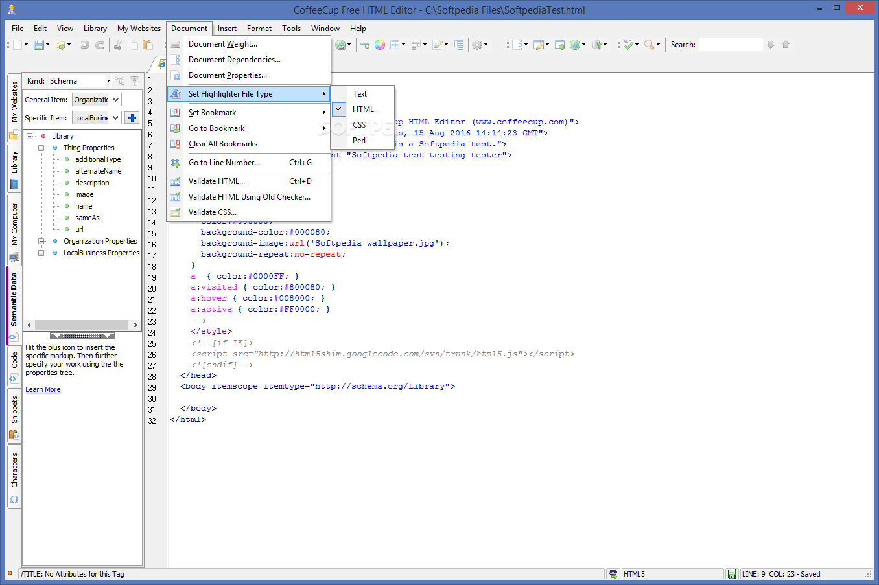Screen dimensions: 879x585
Task: Select Document Dependencies menu entry
Action: (249, 60)
